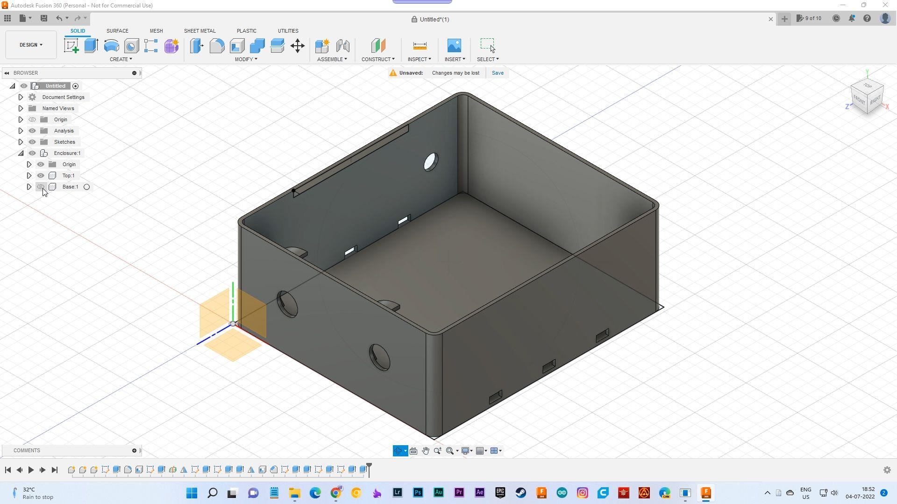
Task: Collapse the Enclosure:1 component tree
Action: [21, 153]
